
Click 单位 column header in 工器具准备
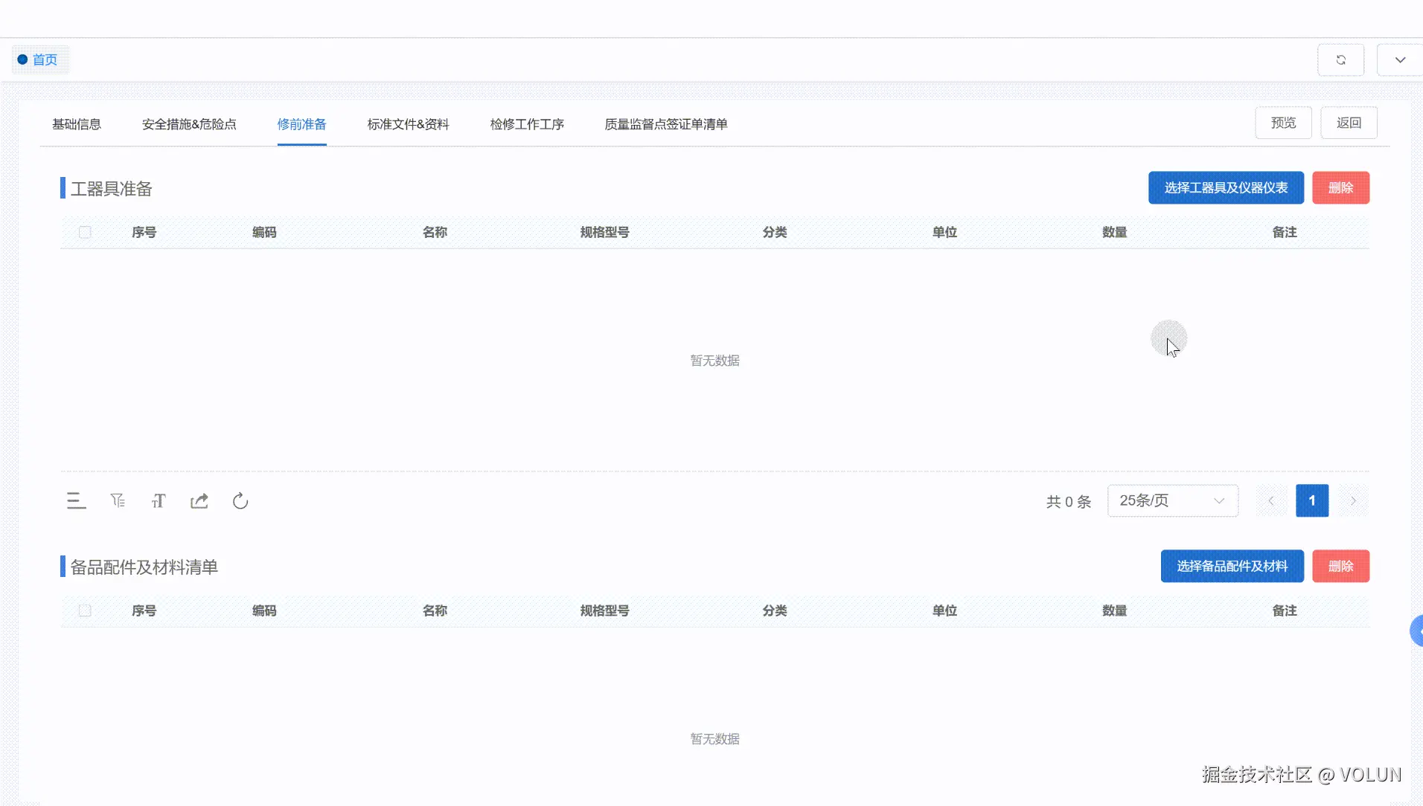point(944,233)
